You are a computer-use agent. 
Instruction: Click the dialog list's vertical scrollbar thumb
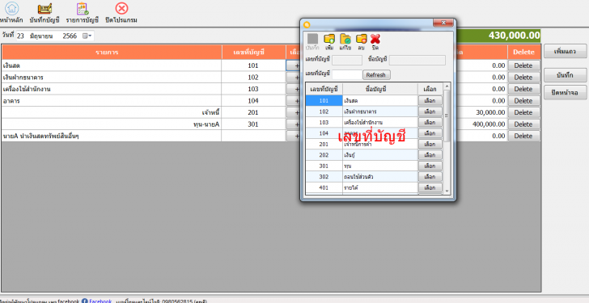(x=447, y=116)
